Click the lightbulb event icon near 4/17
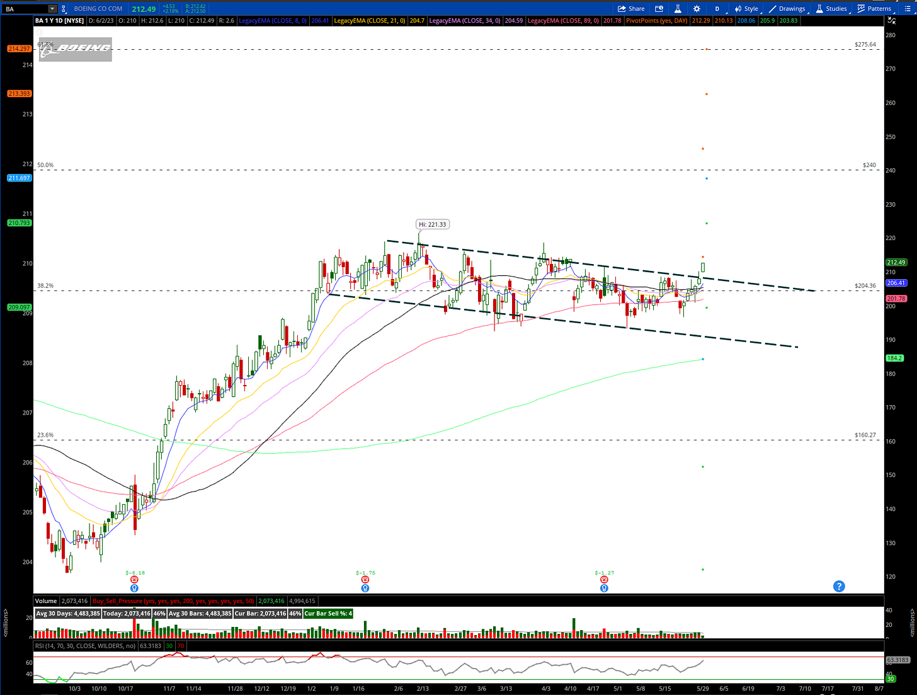The width and height of the screenshot is (917, 695). pos(604,588)
